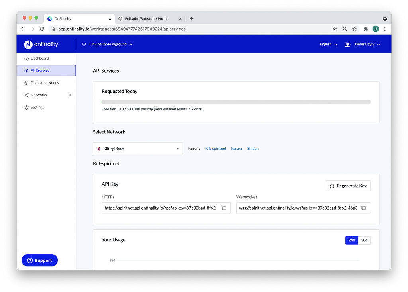Screen dimensions: 408x292
Task: Click the Your Usage heading
Action: click(114, 240)
